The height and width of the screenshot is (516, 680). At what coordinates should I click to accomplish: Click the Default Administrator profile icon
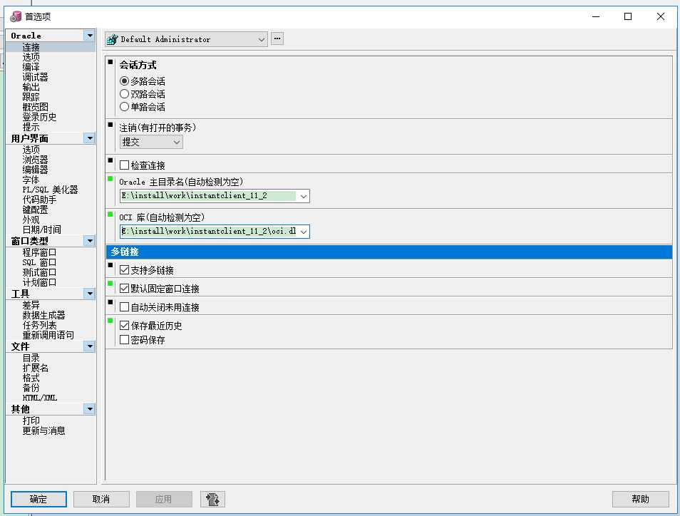113,39
